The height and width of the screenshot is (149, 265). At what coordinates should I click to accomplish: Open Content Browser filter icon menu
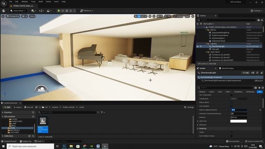(x=103, y=112)
